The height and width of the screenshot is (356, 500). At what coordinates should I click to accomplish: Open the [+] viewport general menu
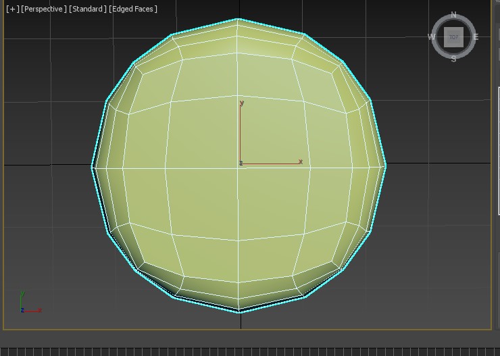pyautogui.click(x=12, y=9)
